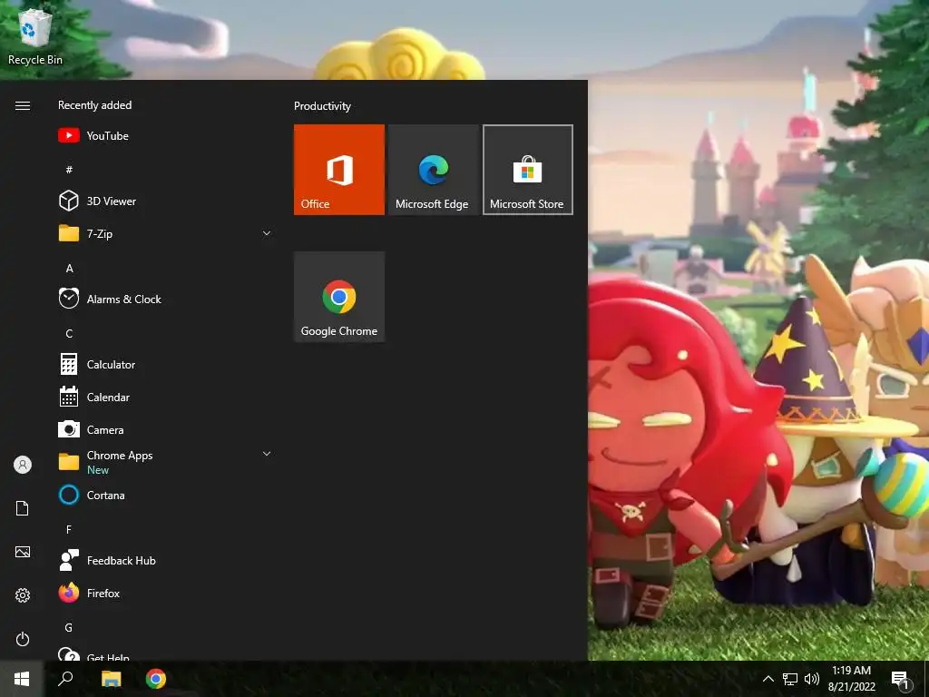
Task: Open the volume speaker tray icon
Action: (812, 679)
